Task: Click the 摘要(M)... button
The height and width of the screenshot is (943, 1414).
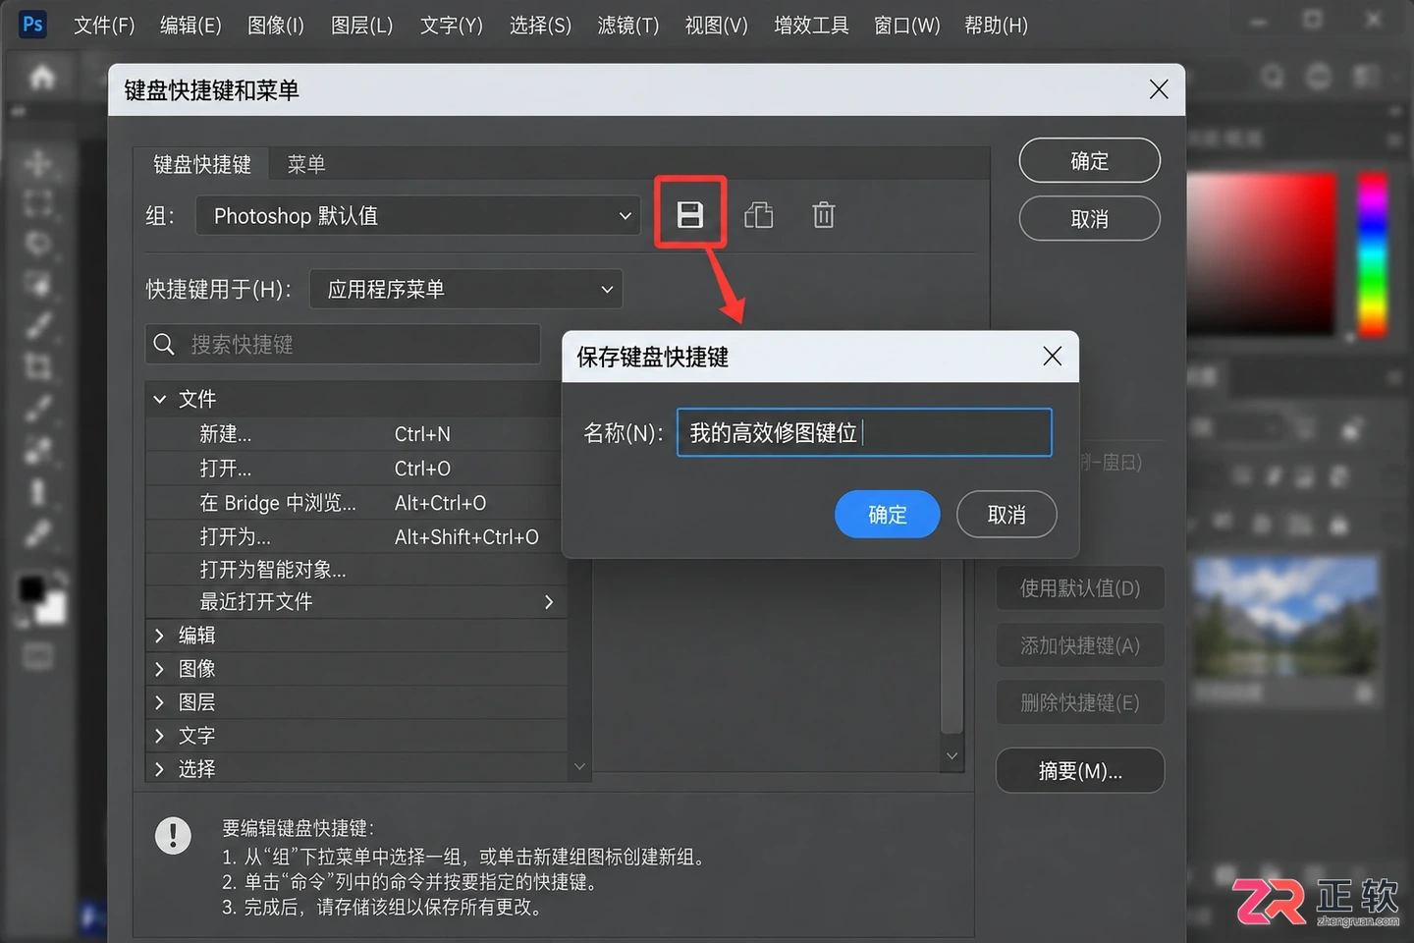Action: point(1080,770)
